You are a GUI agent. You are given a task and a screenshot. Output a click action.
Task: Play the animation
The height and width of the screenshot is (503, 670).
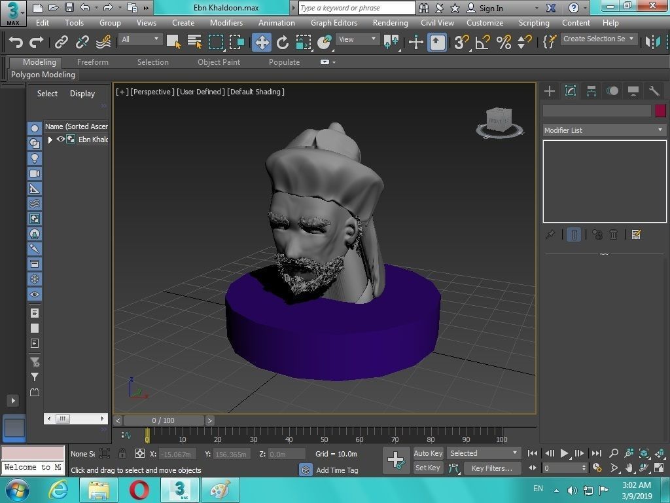(564, 453)
